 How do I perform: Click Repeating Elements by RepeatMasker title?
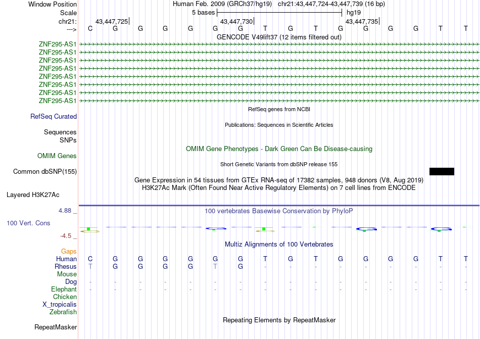coord(279,320)
